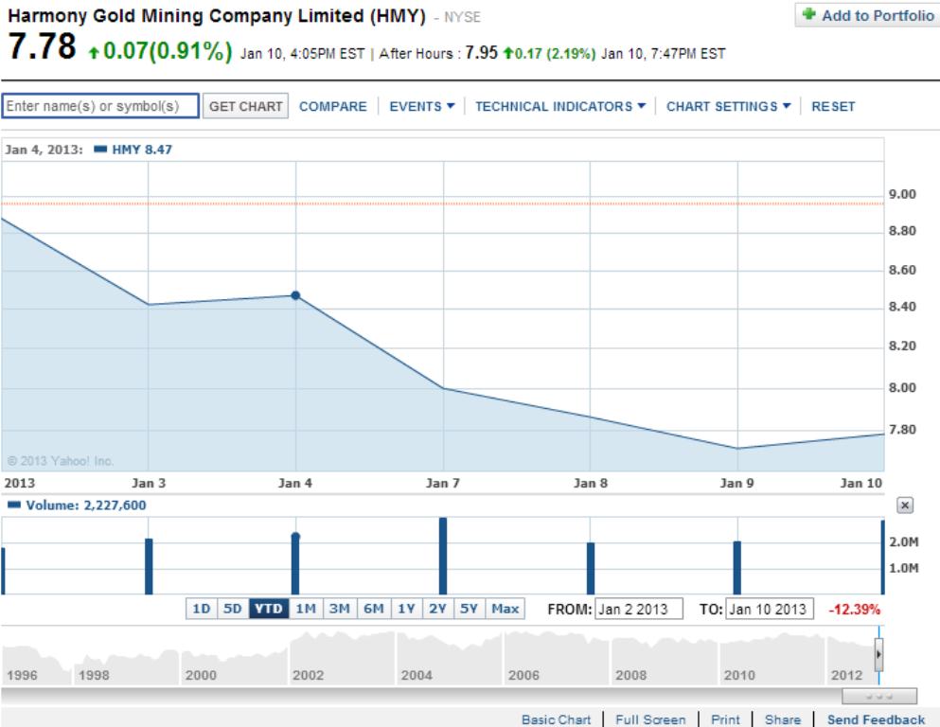Click the Add to Portfolio button text
The height and width of the screenshot is (727, 940).
tap(878, 15)
